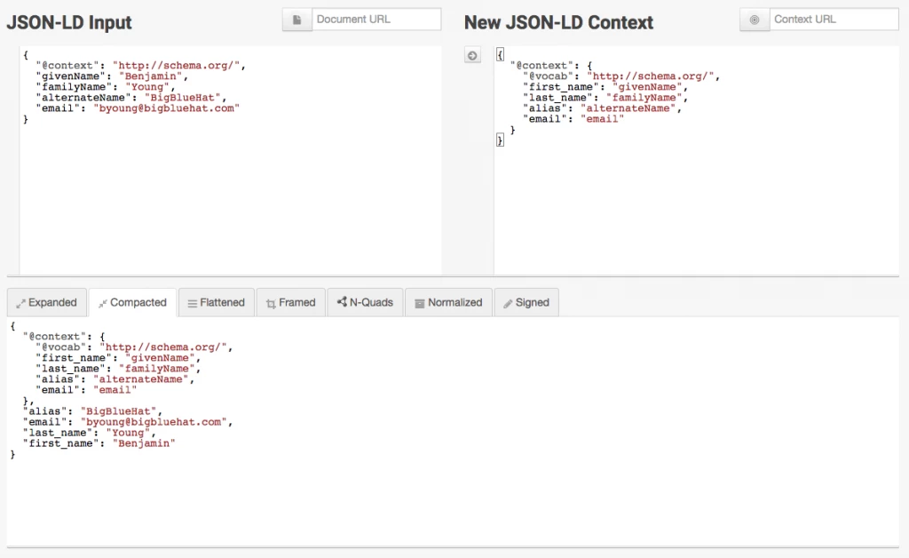Click inside the JSON-LD Input editor
Image resolution: width=909 pixels, height=558 pixels.
222,178
